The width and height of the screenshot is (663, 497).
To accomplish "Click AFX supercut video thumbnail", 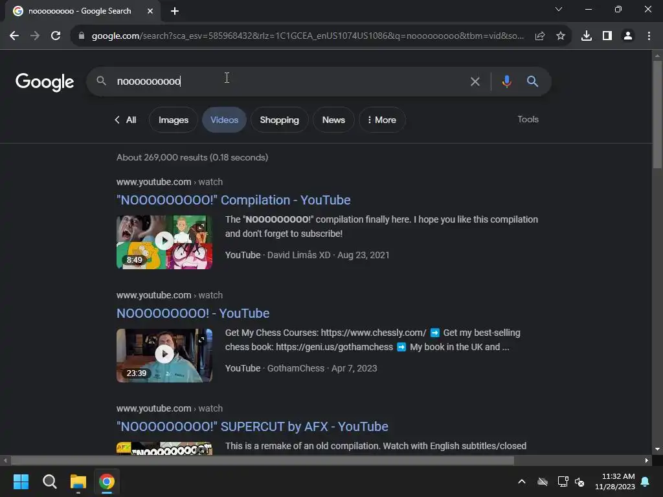I will [x=164, y=448].
